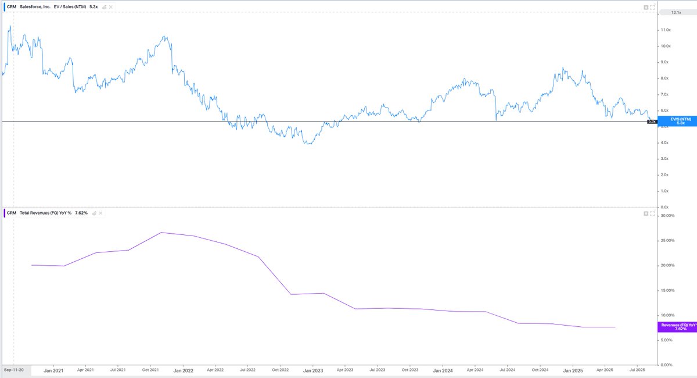Click the 11.0x tick on the top axis
Viewport: 697px width, 378px height.
[x=666, y=30]
